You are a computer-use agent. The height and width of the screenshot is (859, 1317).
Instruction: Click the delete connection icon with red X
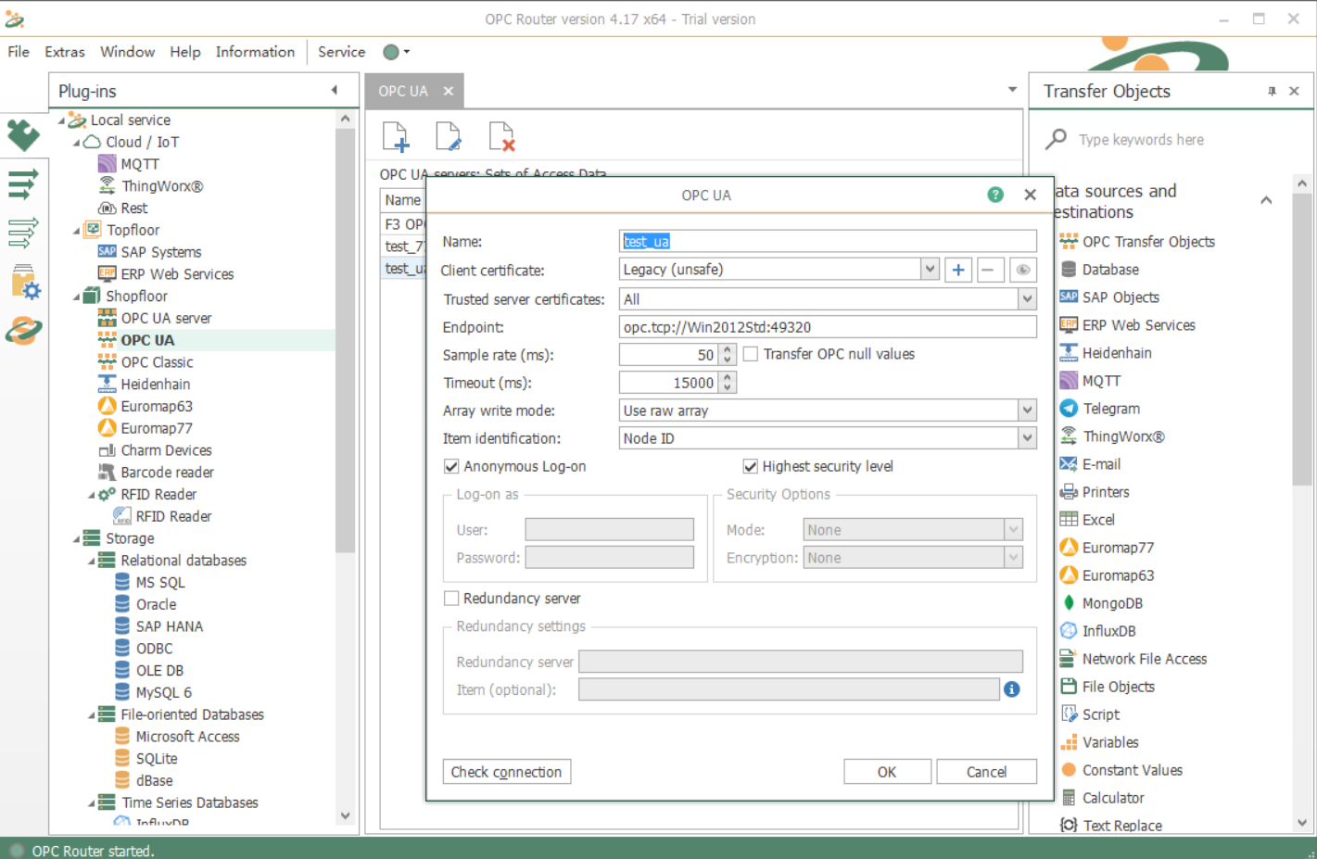tap(501, 137)
